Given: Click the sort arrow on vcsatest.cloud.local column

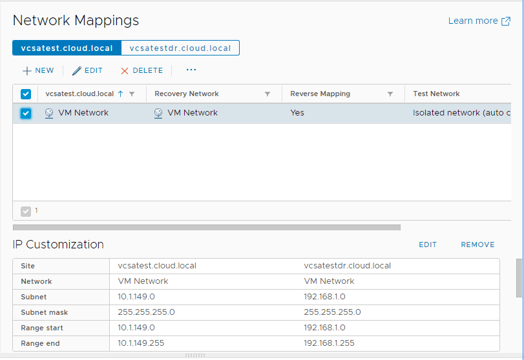Looking at the screenshot, I should 120,94.
